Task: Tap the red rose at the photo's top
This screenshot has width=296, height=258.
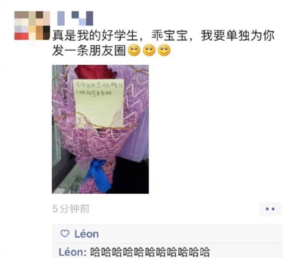Action: click(x=93, y=73)
